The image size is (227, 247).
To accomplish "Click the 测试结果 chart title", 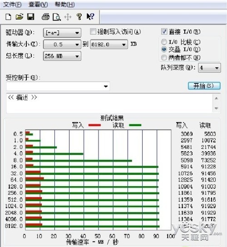I will (x=112, y=118).
